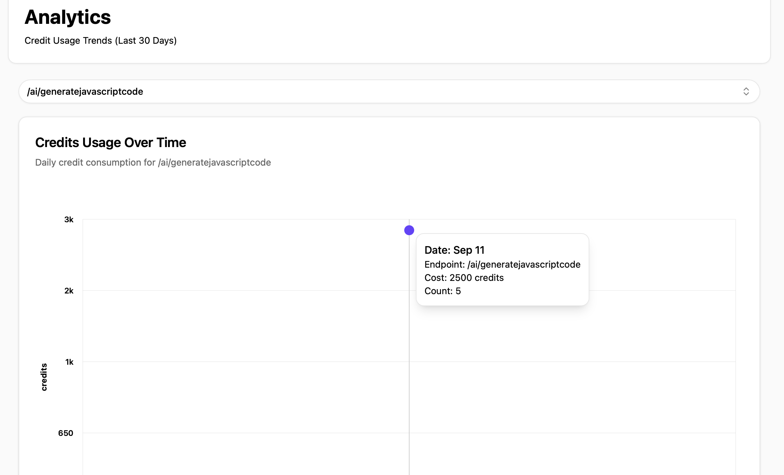Click the Analytics page heading
784x475 pixels.
pos(68,17)
